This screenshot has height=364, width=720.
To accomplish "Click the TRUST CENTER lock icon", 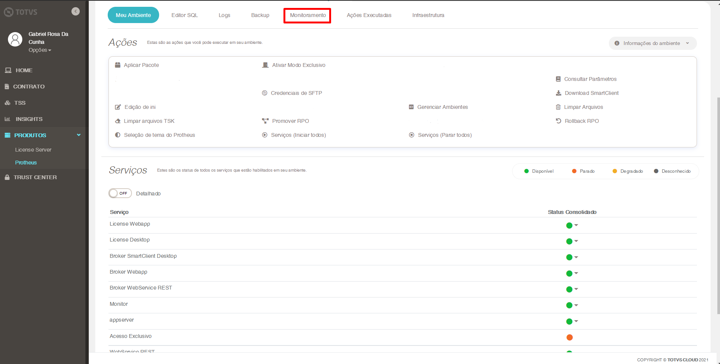I will 7,177.
